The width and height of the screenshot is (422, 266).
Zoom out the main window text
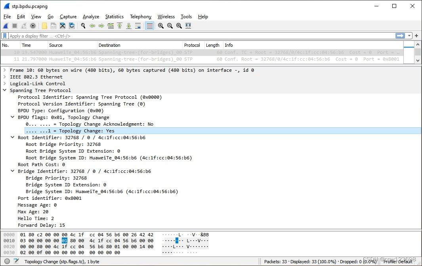click(x=170, y=26)
